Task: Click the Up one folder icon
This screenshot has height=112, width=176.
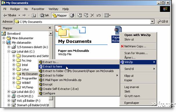Action: pos(34,15)
